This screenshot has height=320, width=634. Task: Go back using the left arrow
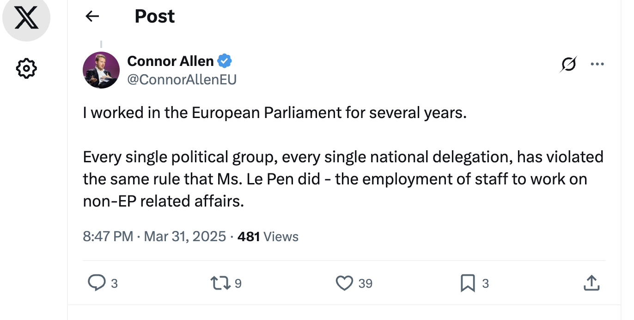(92, 17)
